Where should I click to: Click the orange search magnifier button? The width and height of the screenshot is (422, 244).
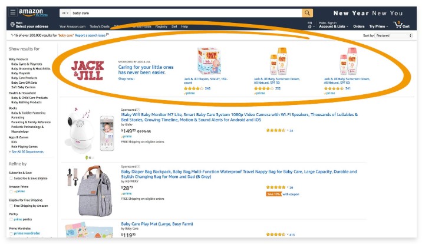coord(307,13)
